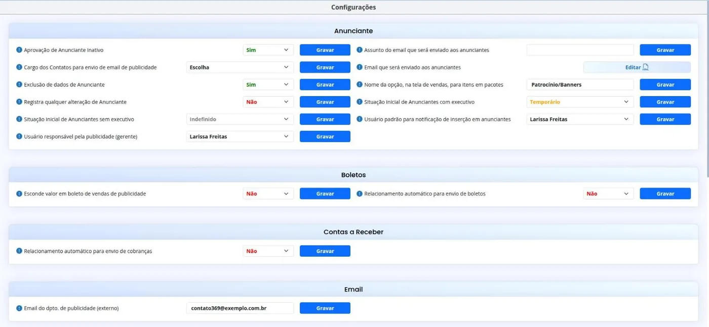Click Gravar for Email do dpto. de publicidade

(325, 308)
